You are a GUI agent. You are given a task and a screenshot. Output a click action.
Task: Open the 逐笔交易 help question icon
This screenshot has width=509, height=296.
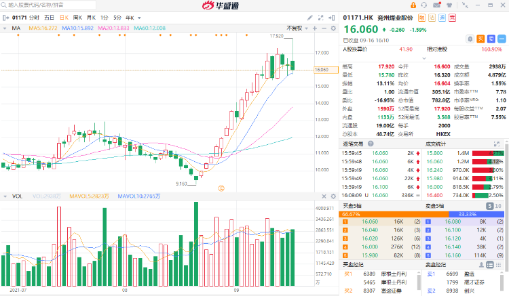pyautogui.click(x=371, y=144)
